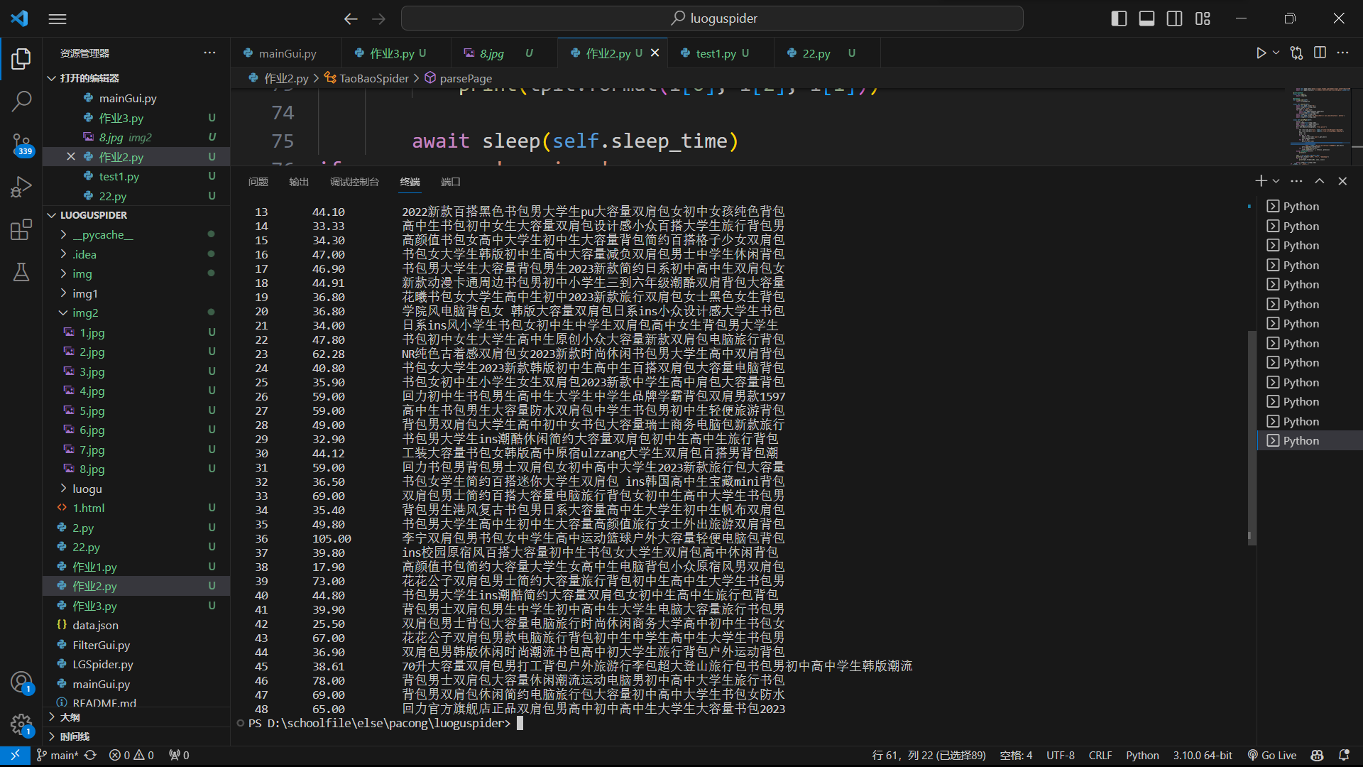Switch to the test1.py editor tab
This screenshot has height=767, width=1363.
tap(716, 53)
